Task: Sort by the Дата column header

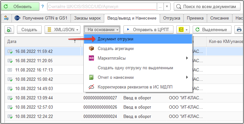Action: (42, 42)
